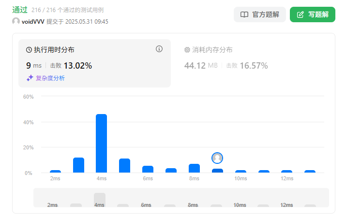Click the book icon in 官方题解
The height and width of the screenshot is (217, 346).
[244, 14]
